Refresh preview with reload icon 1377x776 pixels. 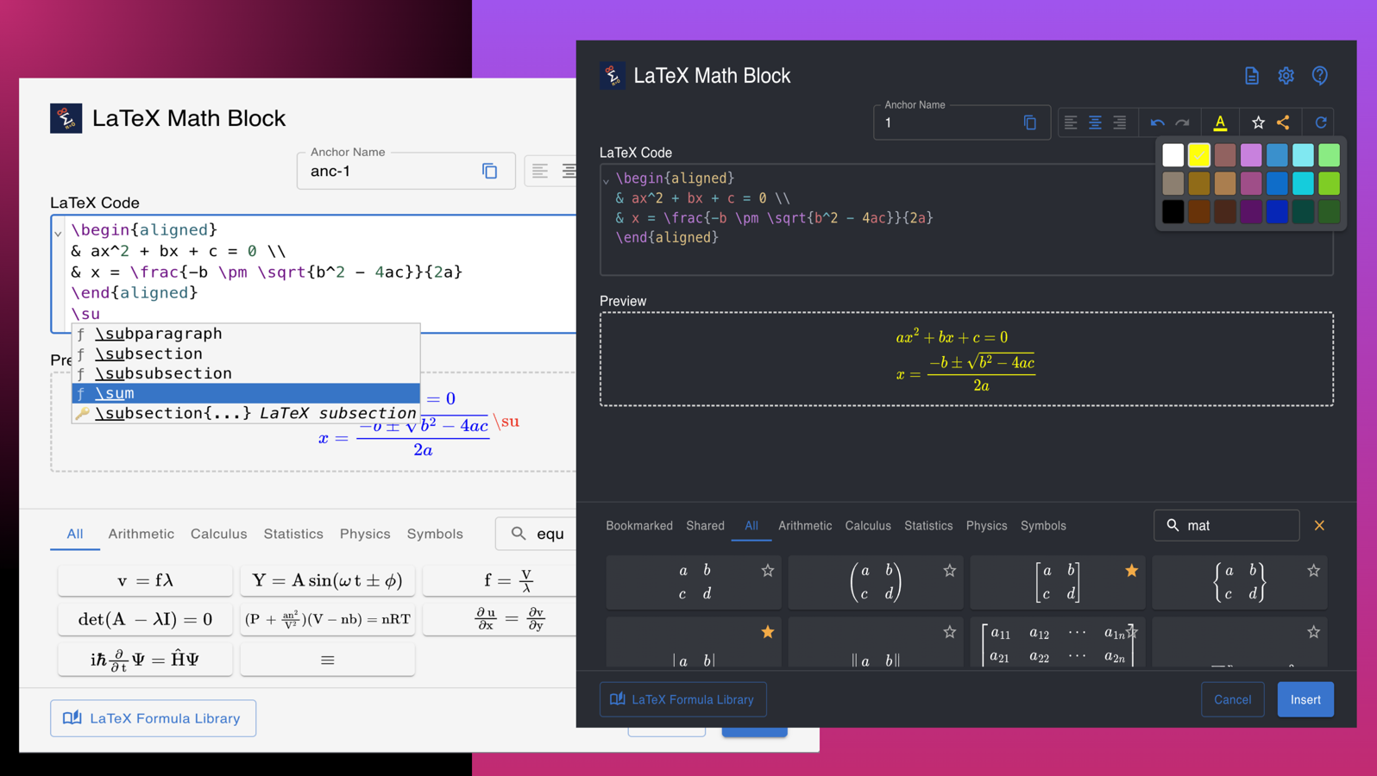click(1321, 122)
